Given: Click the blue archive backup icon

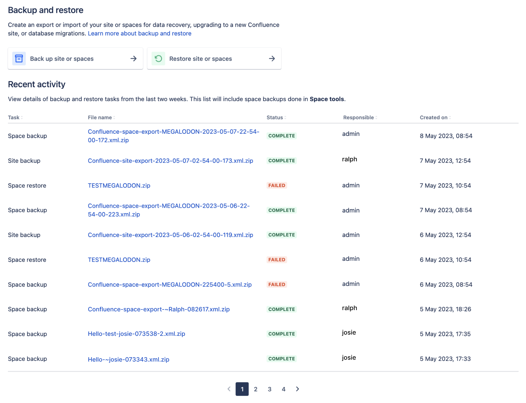Looking at the screenshot, I should click(x=19, y=59).
